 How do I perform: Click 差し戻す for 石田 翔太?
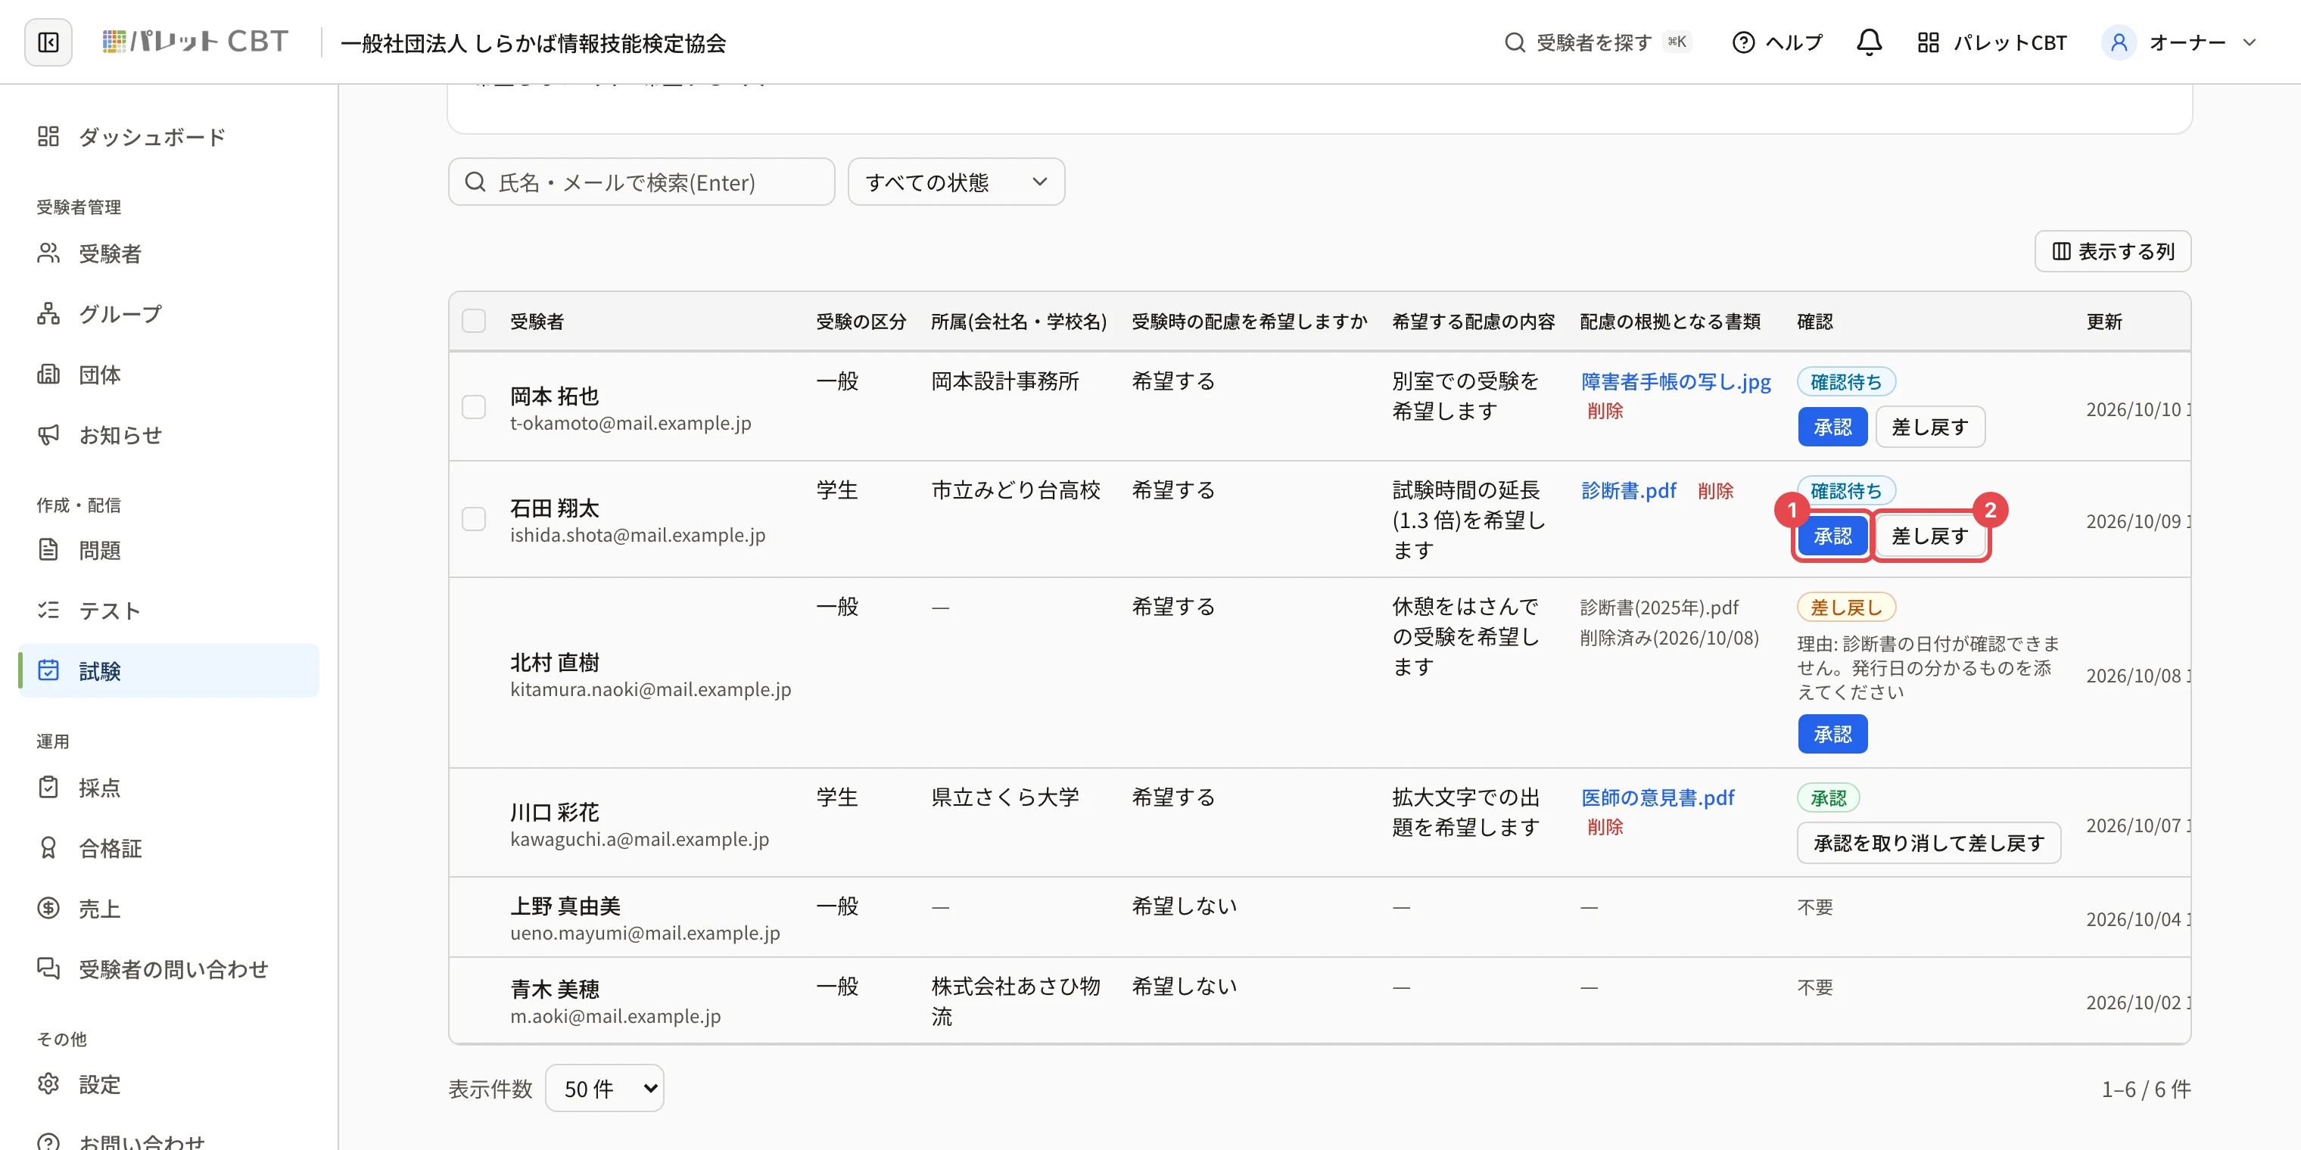(1929, 536)
